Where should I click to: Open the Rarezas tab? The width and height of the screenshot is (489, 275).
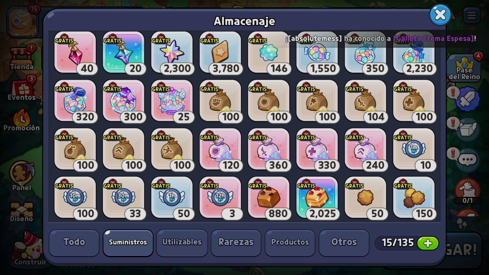pyautogui.click(x=236, y=242)
